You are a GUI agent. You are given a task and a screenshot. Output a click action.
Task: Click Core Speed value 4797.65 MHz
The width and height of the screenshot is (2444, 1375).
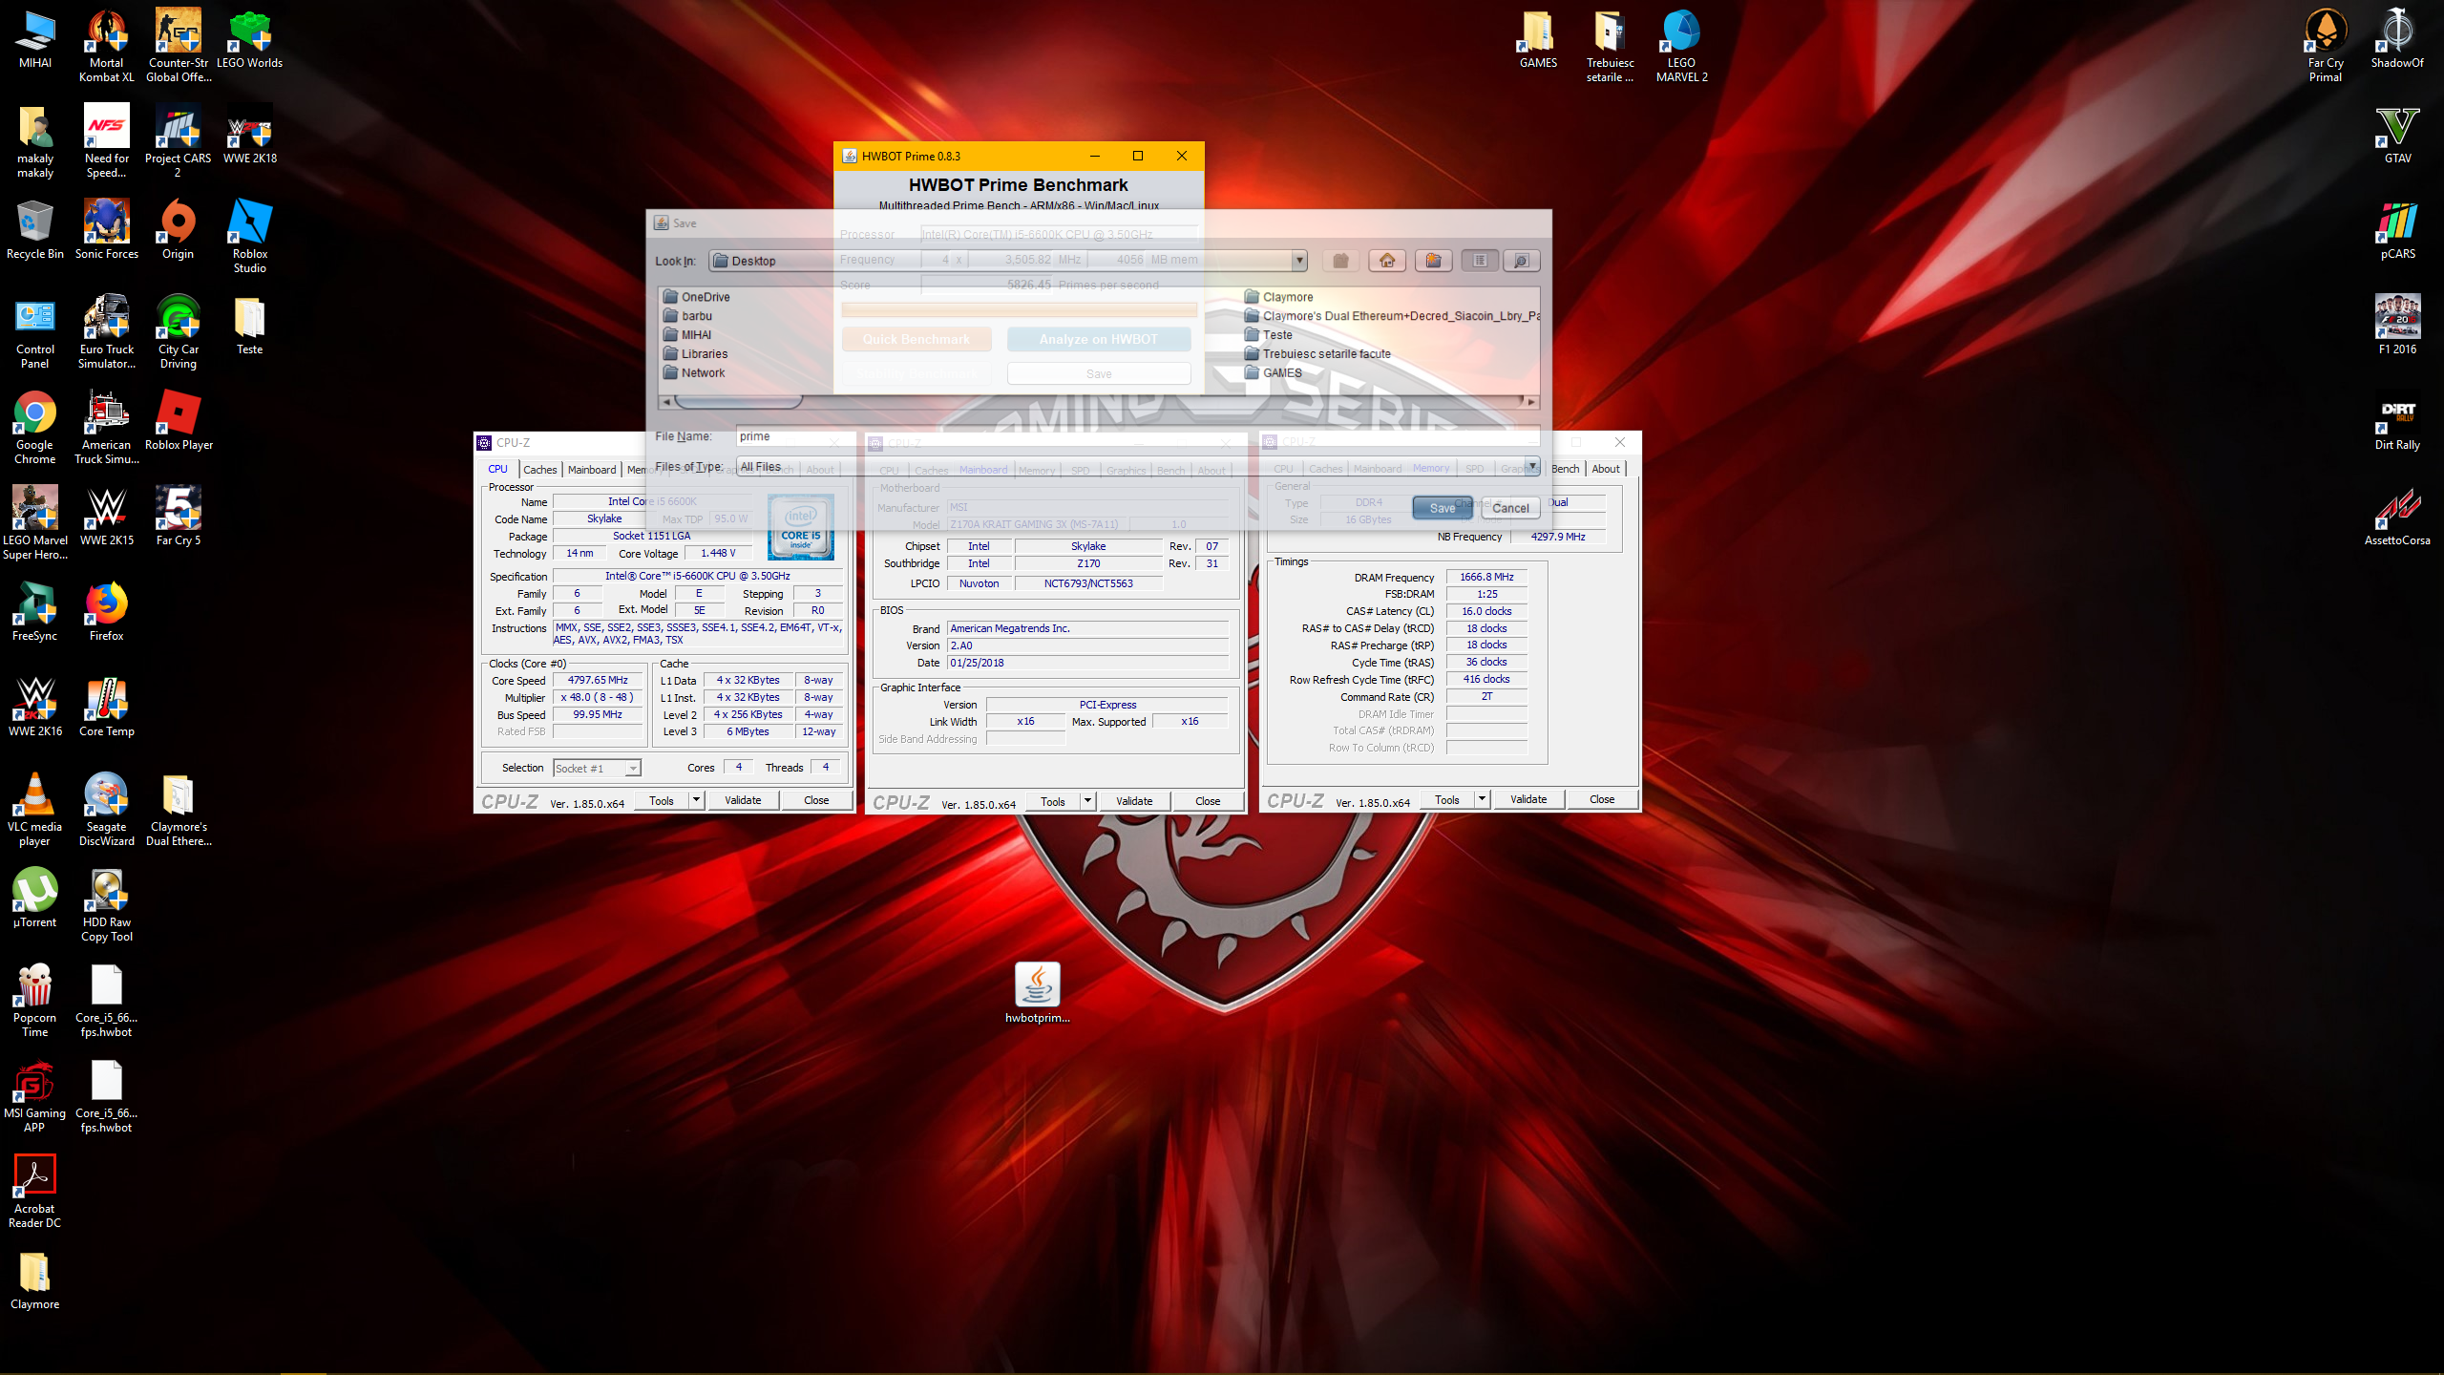598,681
